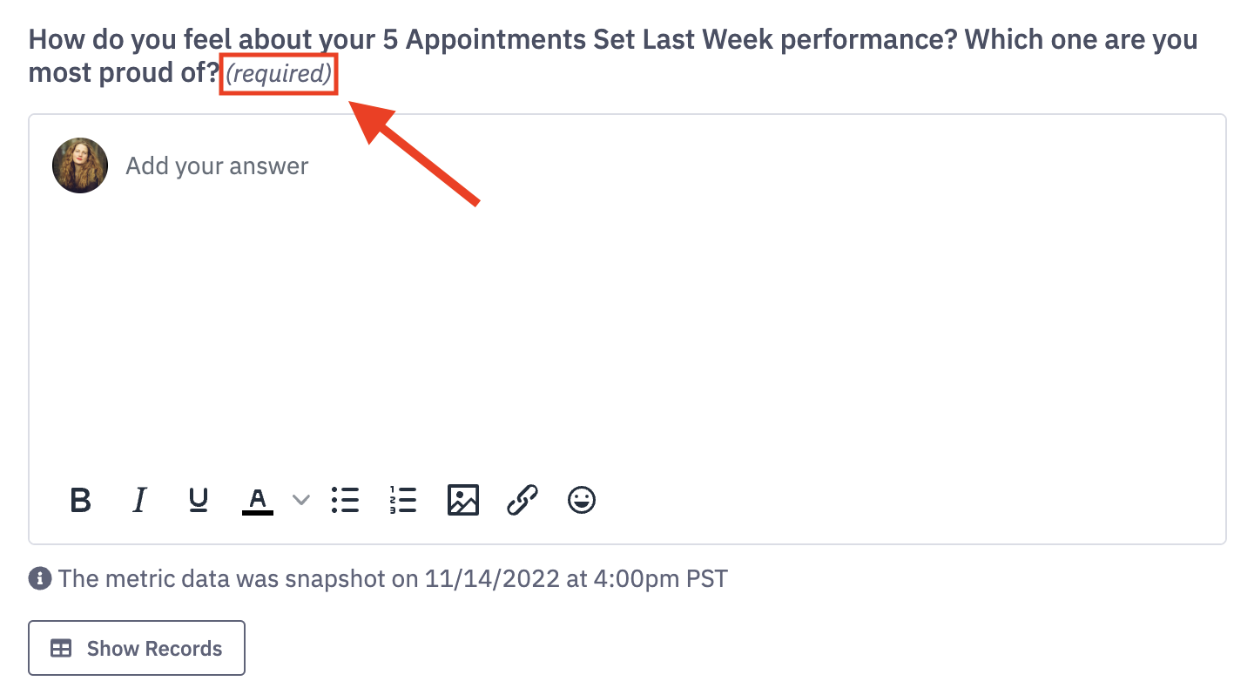This screenshot has height=688, width=1254.
Task: Apply italic formatting to the answer
Action: coord(138,500)
